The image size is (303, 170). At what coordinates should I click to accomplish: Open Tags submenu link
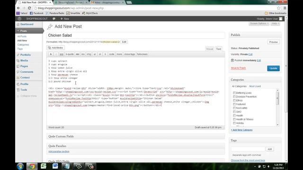coord(20,49)
